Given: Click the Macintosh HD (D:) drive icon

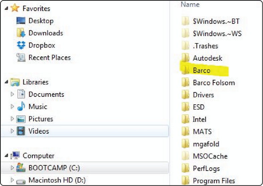Looking at the screenshot, I should click(x=21, y=181).
